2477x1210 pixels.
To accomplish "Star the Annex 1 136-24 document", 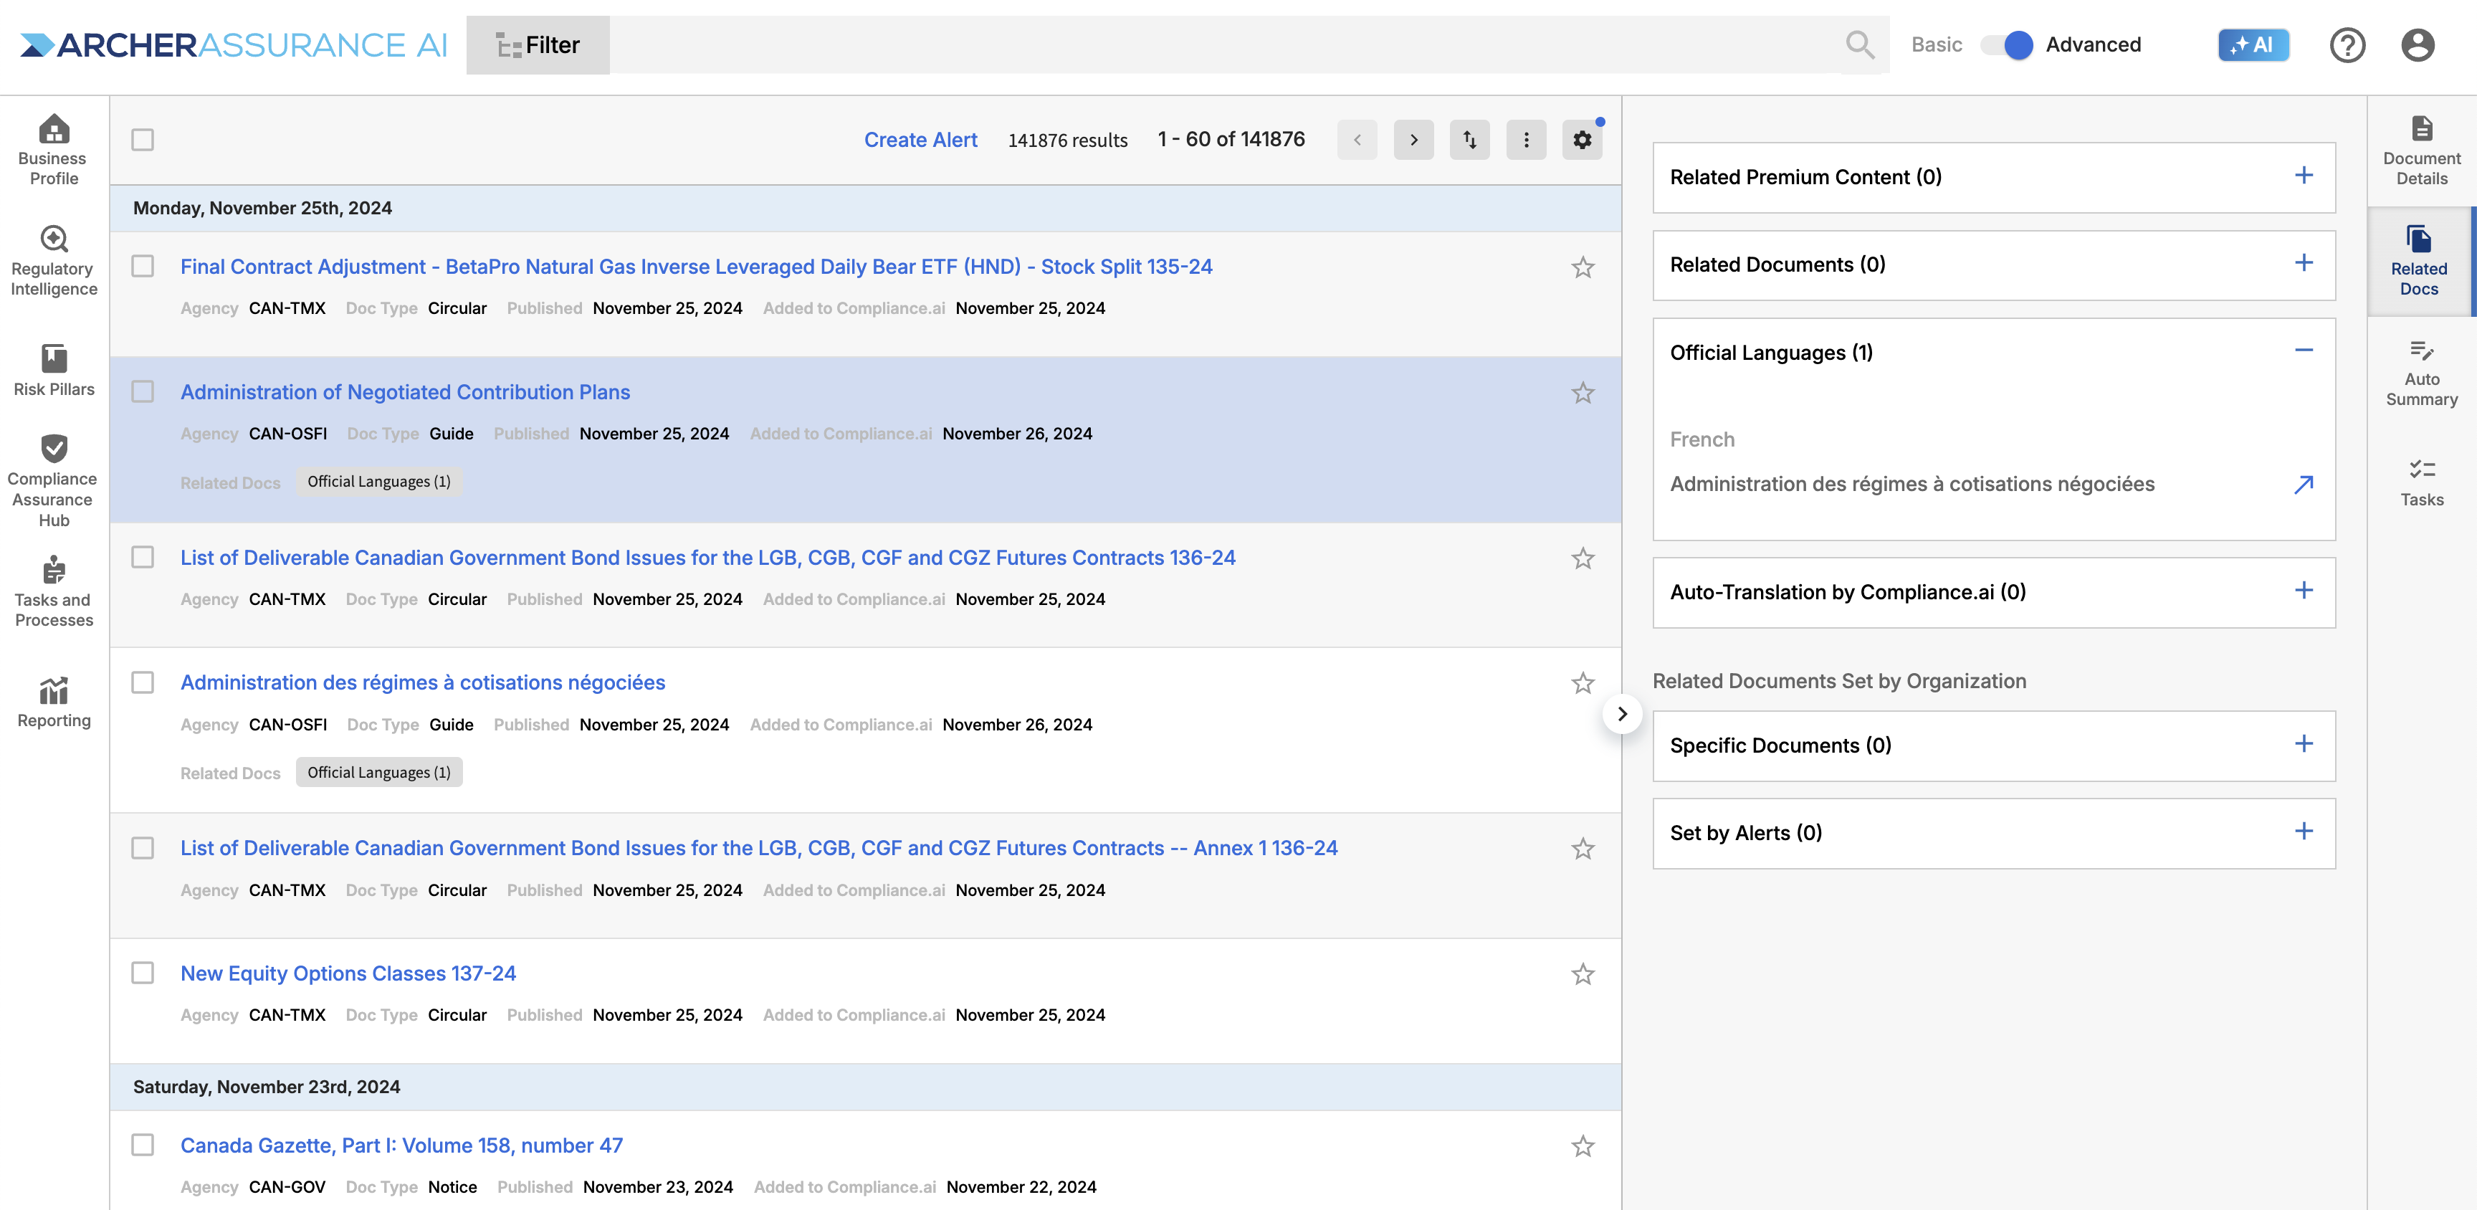I will (1583, 848).
